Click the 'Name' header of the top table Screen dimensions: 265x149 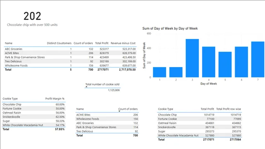(x=9, y=43)
